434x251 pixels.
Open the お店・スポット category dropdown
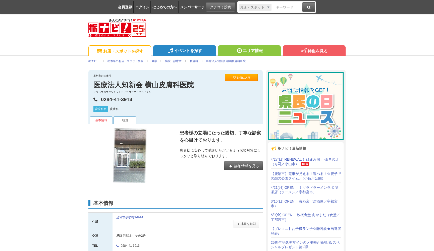(255, 7)
